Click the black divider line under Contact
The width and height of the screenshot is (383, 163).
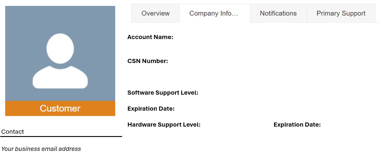coord(61,136)
